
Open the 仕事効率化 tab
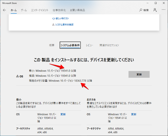(59, 10)
